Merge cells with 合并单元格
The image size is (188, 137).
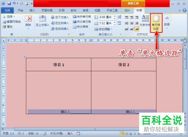pos(82,17)
